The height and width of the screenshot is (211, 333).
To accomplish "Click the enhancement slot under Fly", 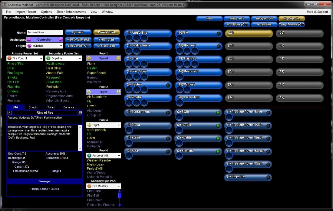I will (180, 38).
